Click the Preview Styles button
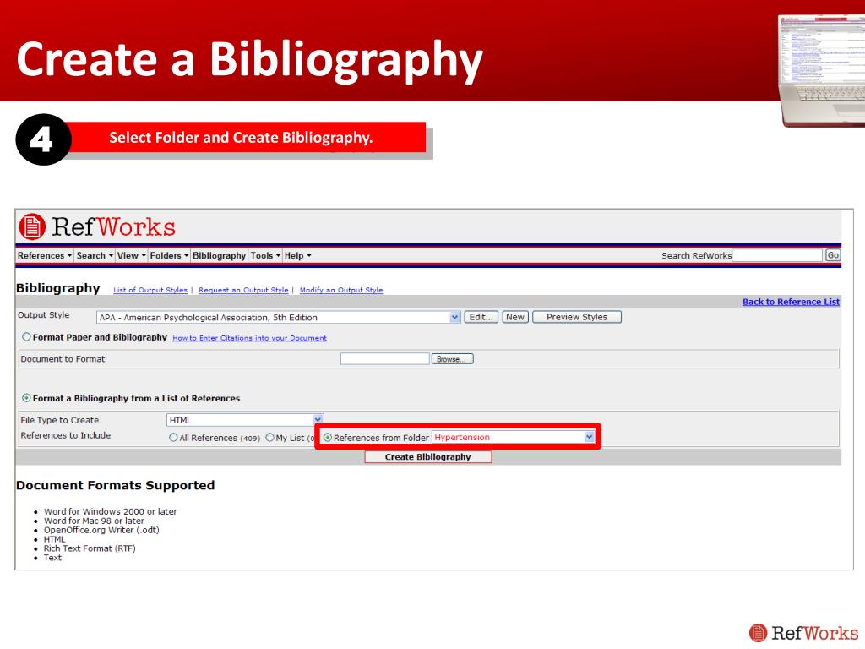Image resolution: width=865 pixels, height=649 pixels. [576, 317]
